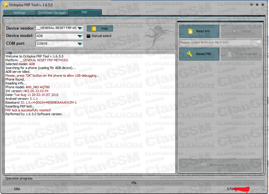Click the 'FRP lock is successfully reseted!' log line

click(28, 110)
